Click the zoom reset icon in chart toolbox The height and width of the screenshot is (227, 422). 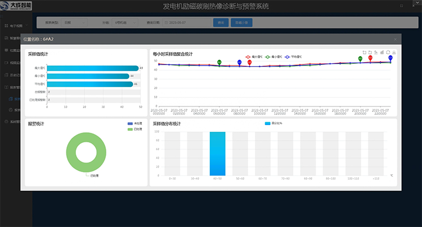point(370,52)
